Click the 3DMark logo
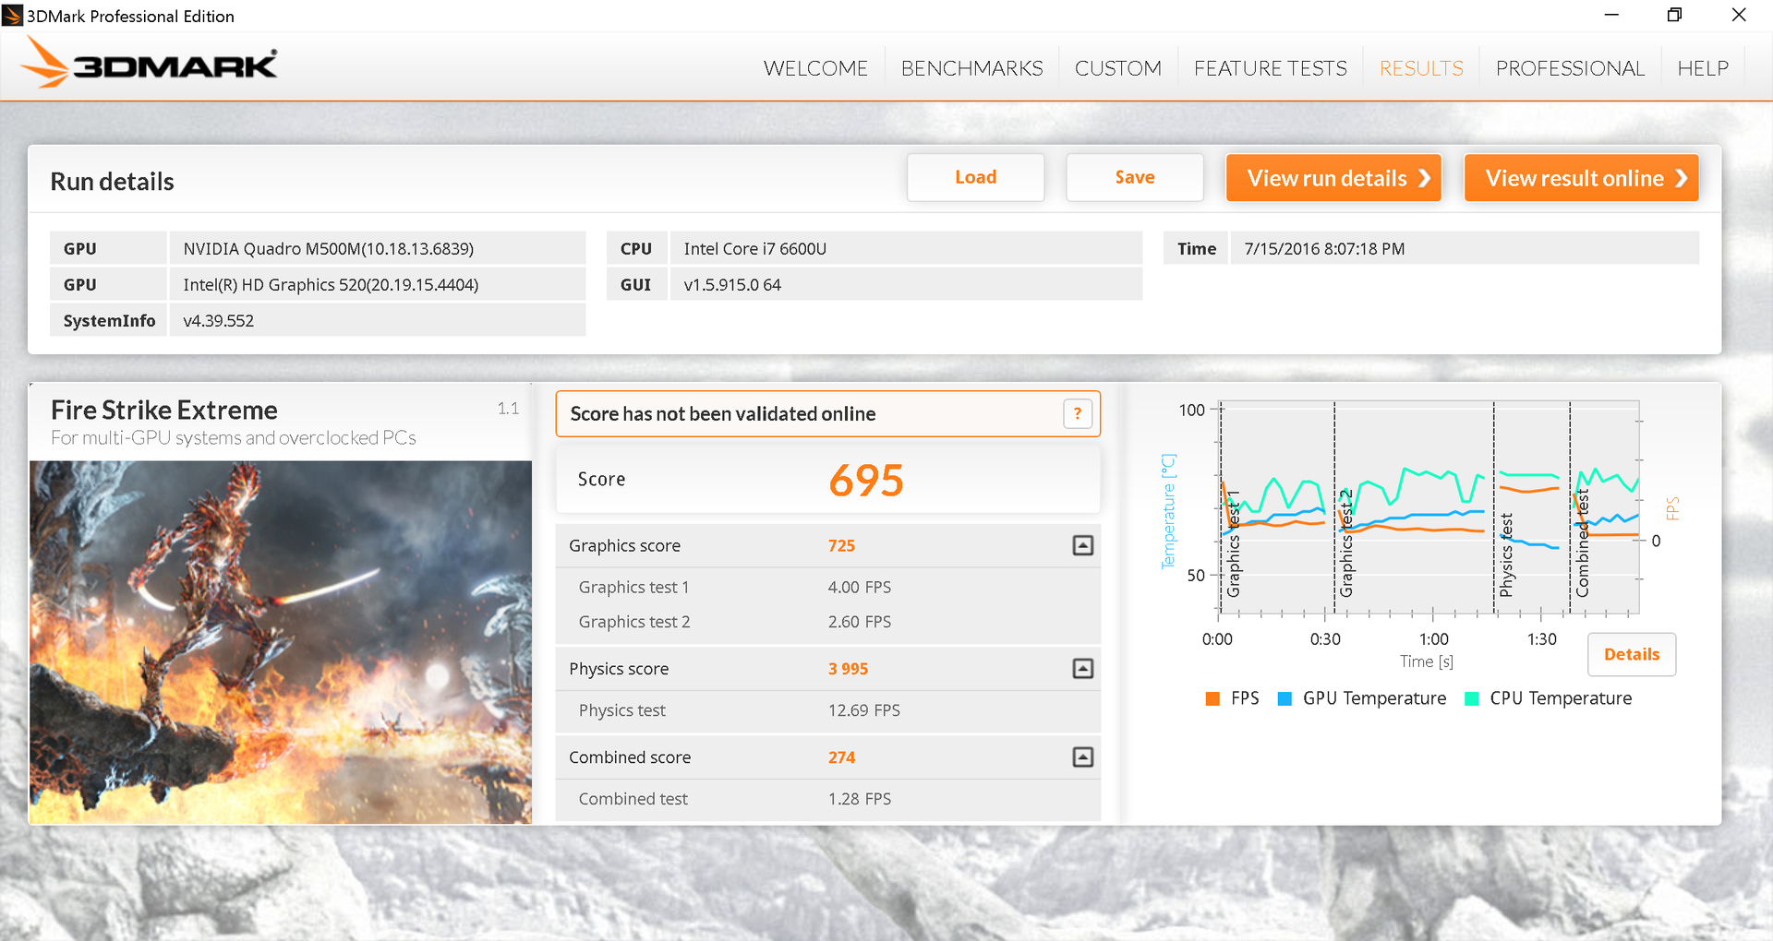The image size is (1773, 941). tap(149, 63)
